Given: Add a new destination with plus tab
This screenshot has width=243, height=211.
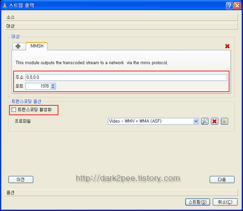Looking at the screenshot, I should coord(19,46).
